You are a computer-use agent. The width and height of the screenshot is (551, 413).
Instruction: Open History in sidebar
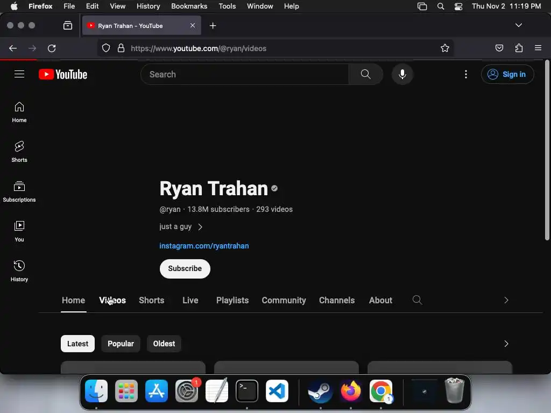(19, 271)
